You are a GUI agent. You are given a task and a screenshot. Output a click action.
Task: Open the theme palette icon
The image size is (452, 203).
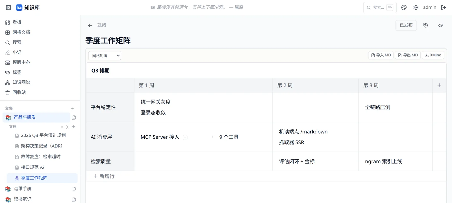pyautogui.click(x=404, y=8)
